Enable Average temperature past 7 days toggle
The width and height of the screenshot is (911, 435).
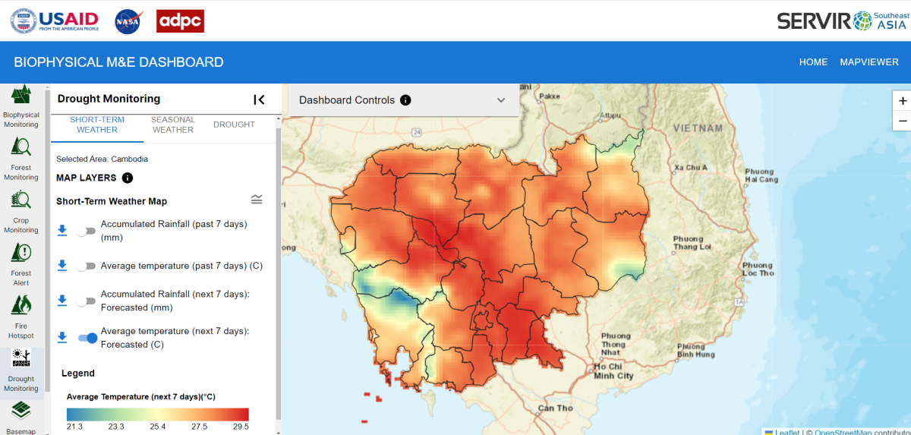pos(85,266)
